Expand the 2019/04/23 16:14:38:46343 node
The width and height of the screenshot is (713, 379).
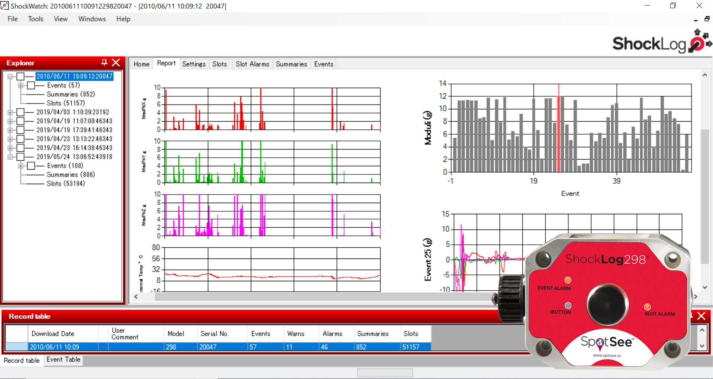pyautogui.click(x=10, y=148)
